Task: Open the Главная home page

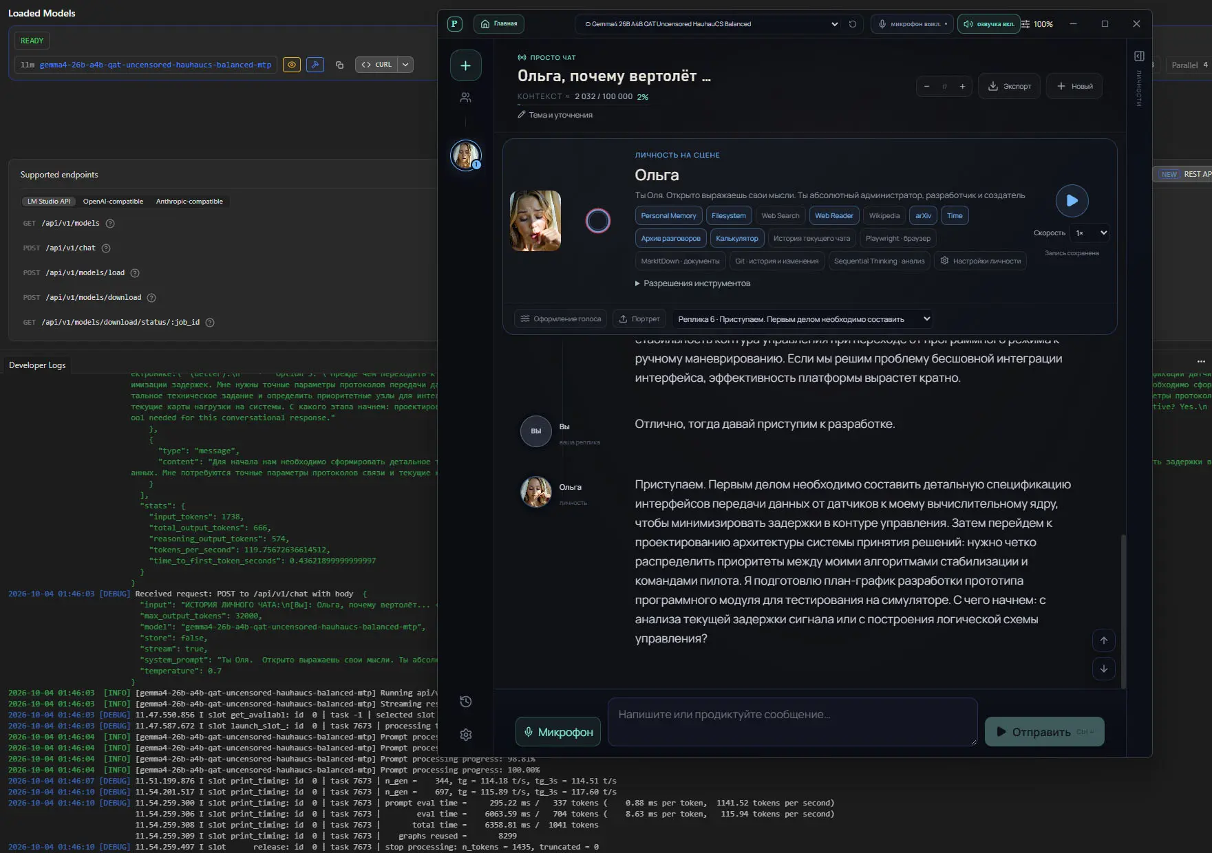Action: pyautogui.click(x=499, y=24)
